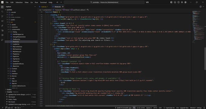Open the account profile icon in title bar
Image resolution: width=206 pixels, height=109 pixels.
[x=185, y=2]
